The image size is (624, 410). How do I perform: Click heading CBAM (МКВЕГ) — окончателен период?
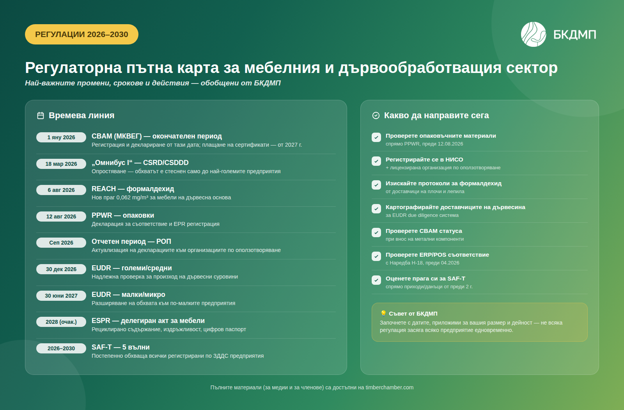pos(157,136)
